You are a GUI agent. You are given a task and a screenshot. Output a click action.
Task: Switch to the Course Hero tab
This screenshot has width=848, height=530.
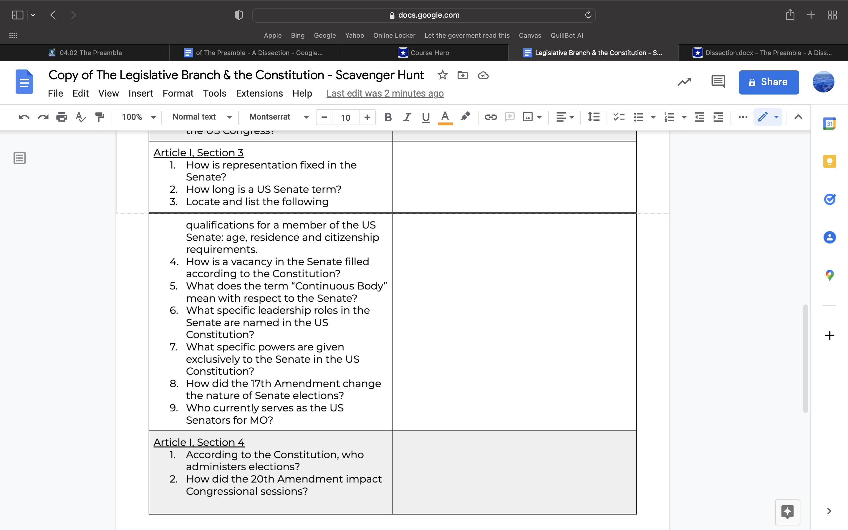click(424, 53)
